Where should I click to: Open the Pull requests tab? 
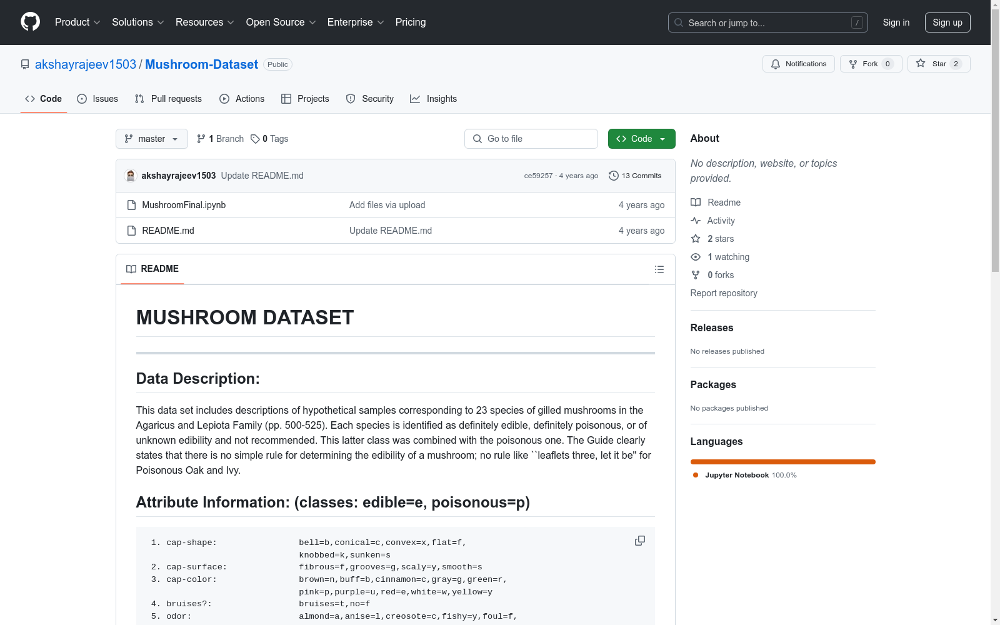tap(168, 99)
